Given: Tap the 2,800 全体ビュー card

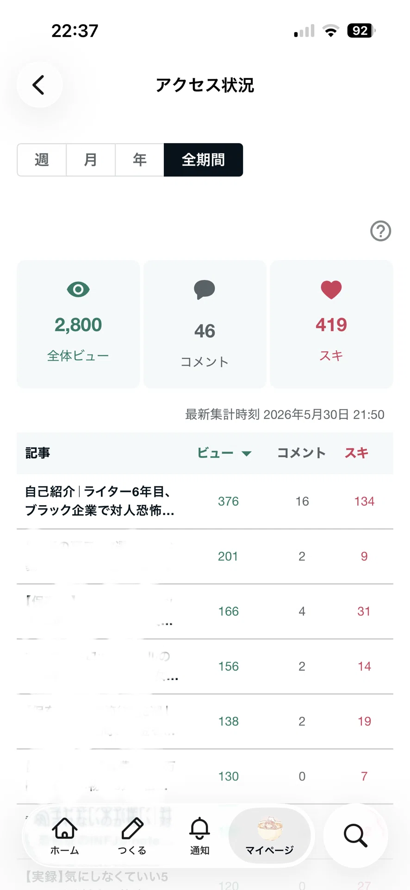Looking at the screenshot, I should 78,324.
